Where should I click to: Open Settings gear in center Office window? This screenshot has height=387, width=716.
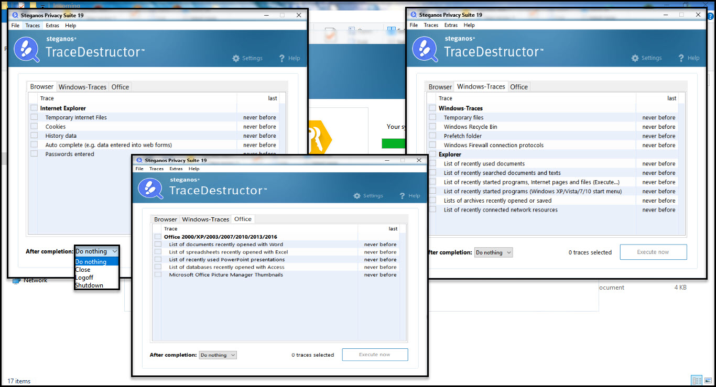pos(357,196)
